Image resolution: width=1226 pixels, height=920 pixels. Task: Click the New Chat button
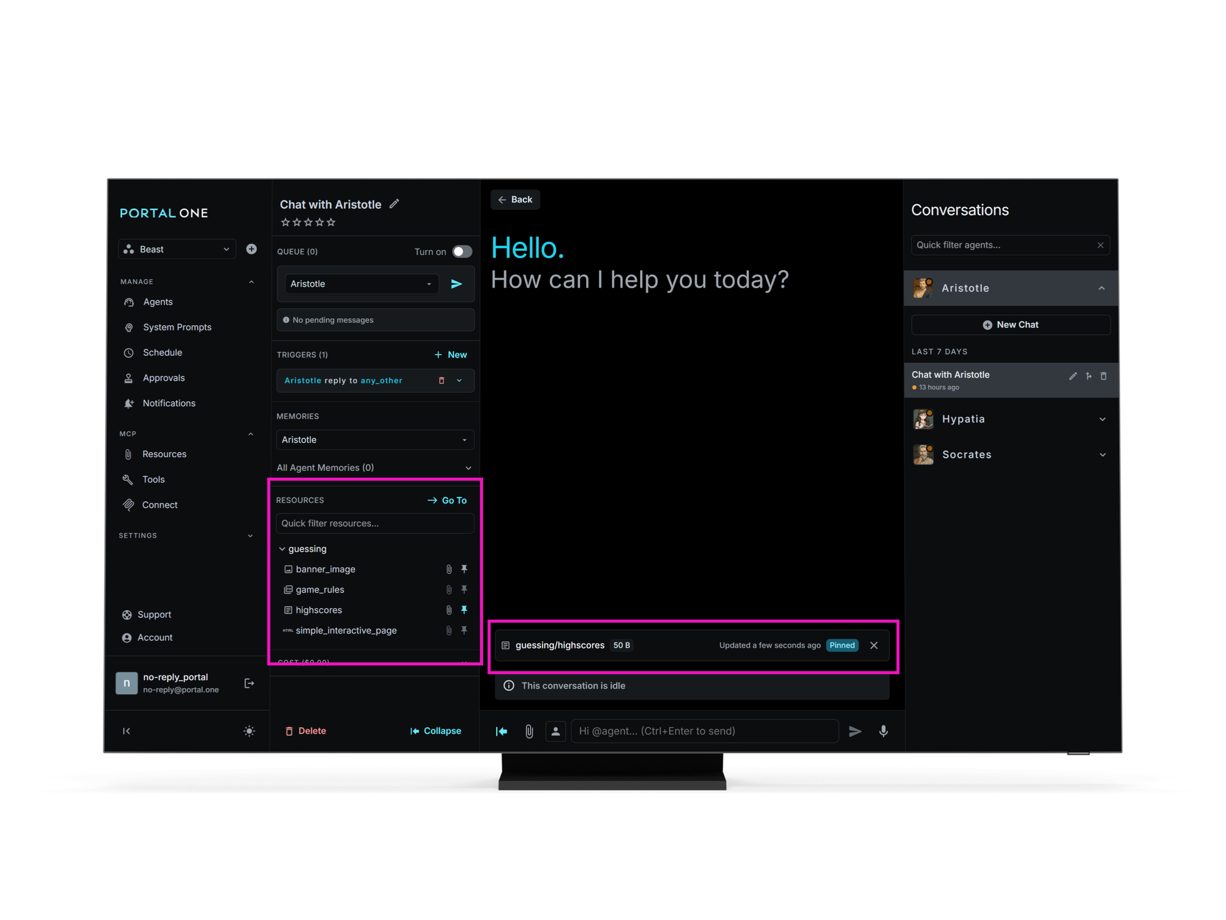[x=1010, y=325]
